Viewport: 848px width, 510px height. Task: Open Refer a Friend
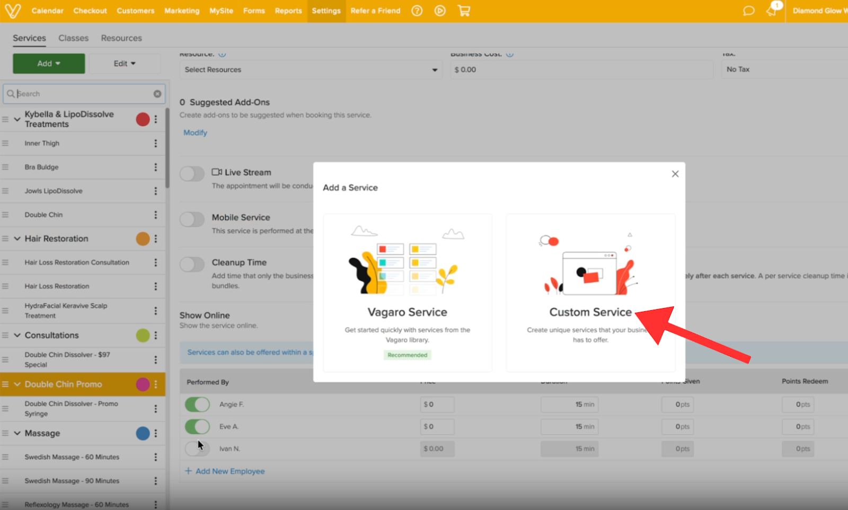375,11
